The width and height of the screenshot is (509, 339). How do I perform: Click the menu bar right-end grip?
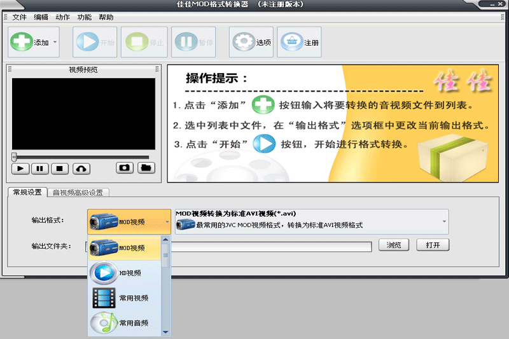503,17
